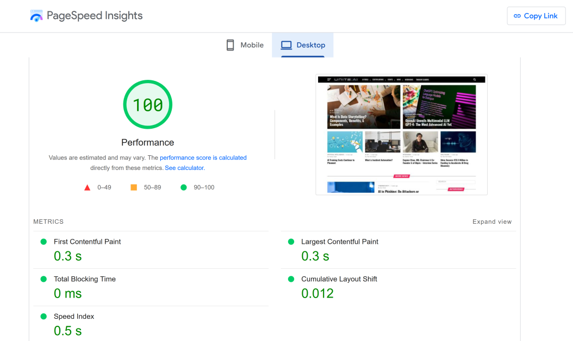The height and width of the screenshot is (341, 573).
Task: Click the green circle 90–100 legend icon
Action: click(x=183, y=188)
